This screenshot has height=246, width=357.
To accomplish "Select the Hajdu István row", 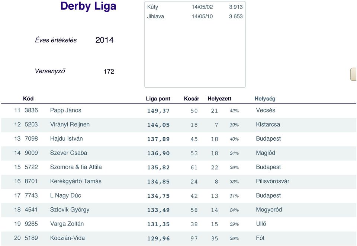I will click(x=178, y=139).
